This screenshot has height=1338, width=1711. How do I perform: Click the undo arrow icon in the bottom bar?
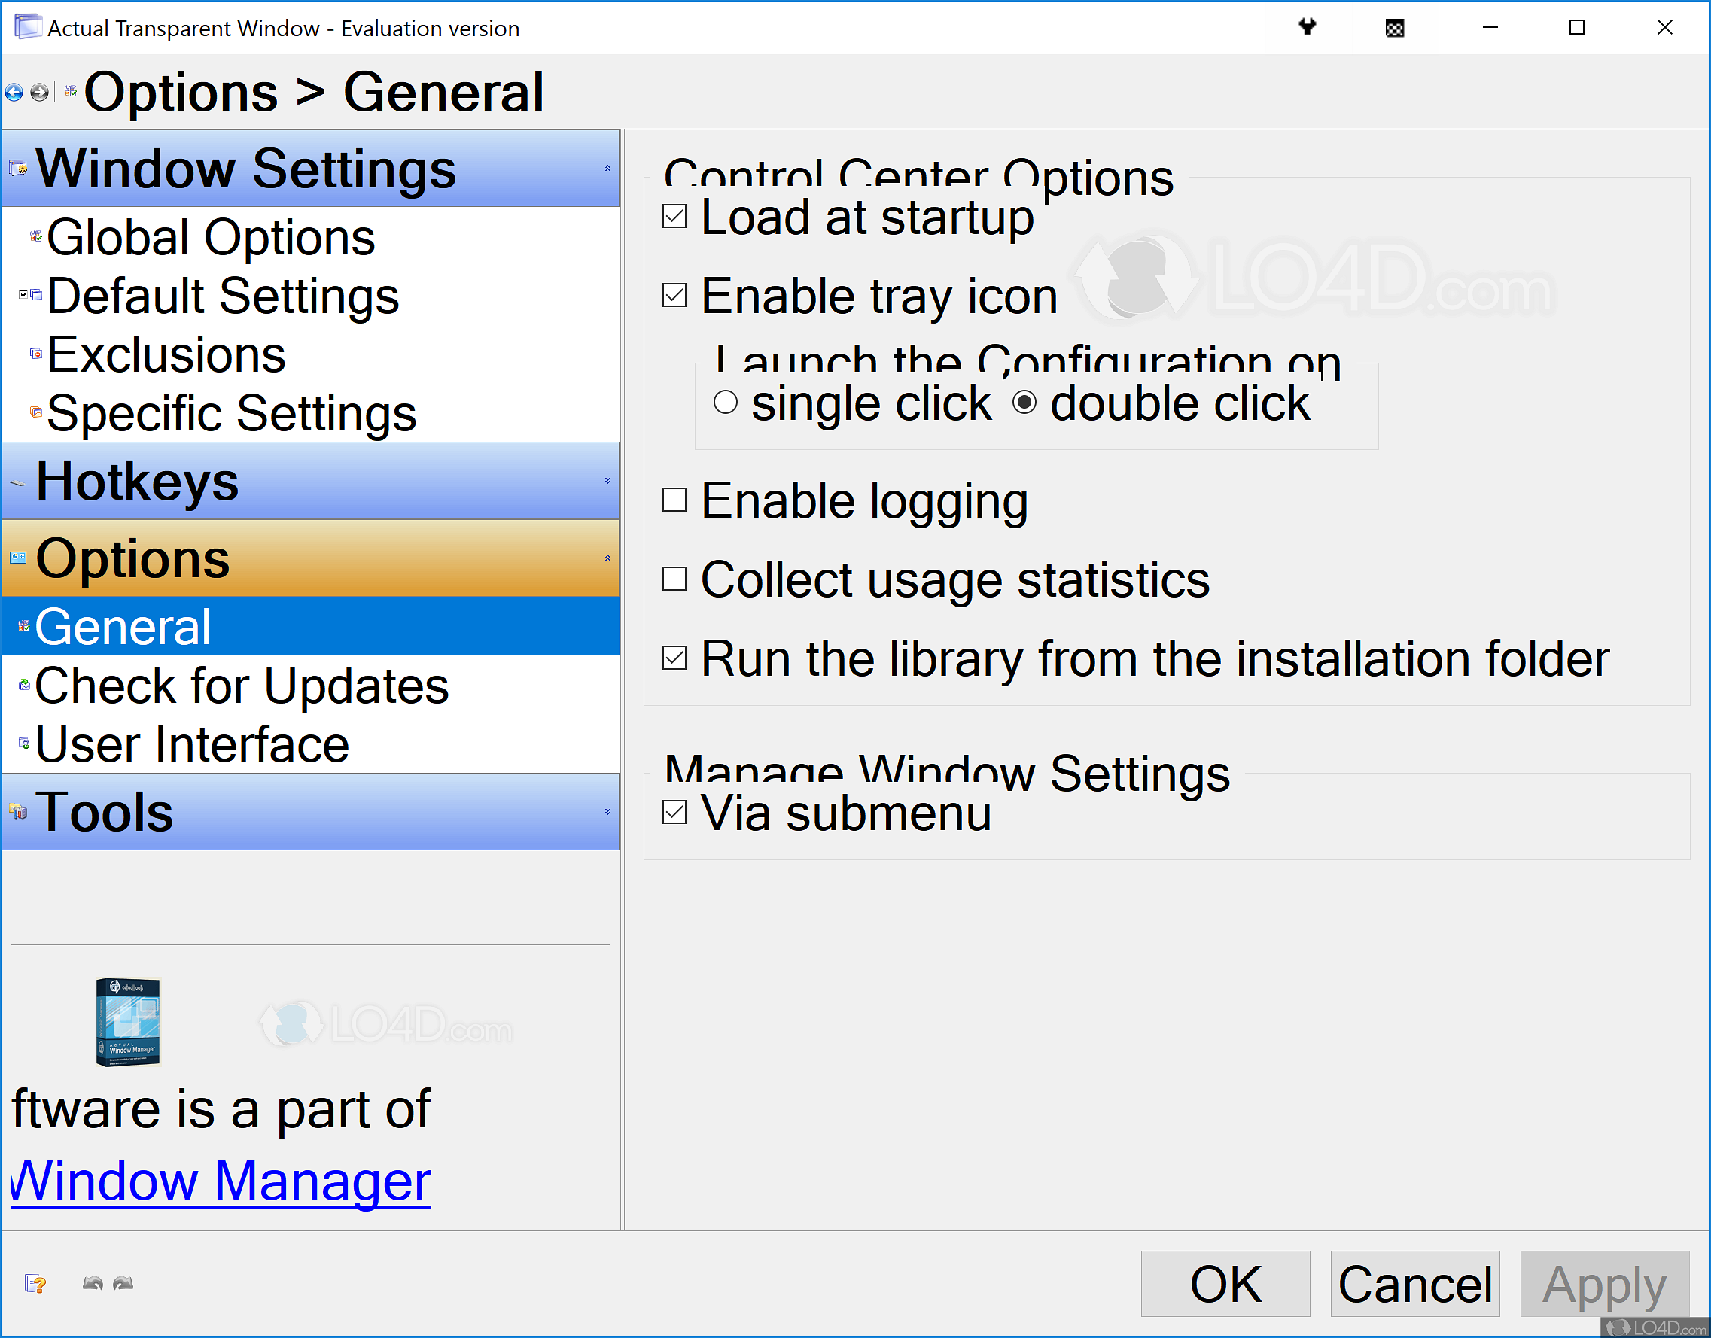93,1283
